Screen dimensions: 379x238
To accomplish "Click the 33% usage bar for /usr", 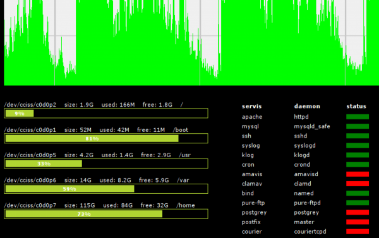I will point(106,164).
